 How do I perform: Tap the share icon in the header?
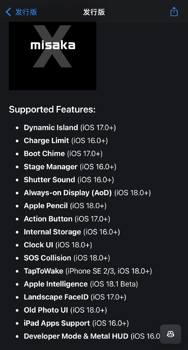click(174, 12)
